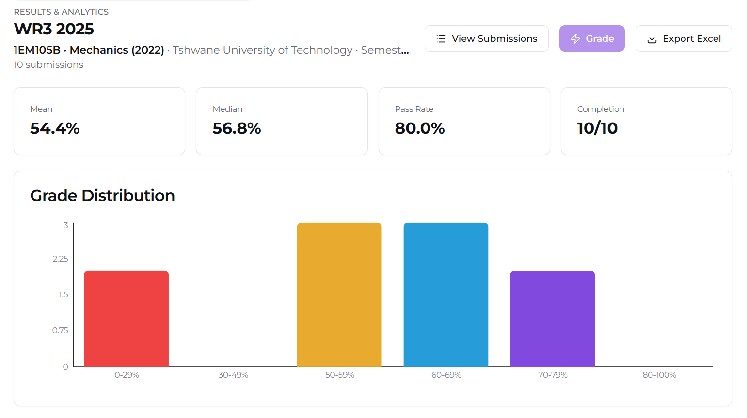Open the Completion 10/10 card
747x418 pixels.
[x=647, y=121]
